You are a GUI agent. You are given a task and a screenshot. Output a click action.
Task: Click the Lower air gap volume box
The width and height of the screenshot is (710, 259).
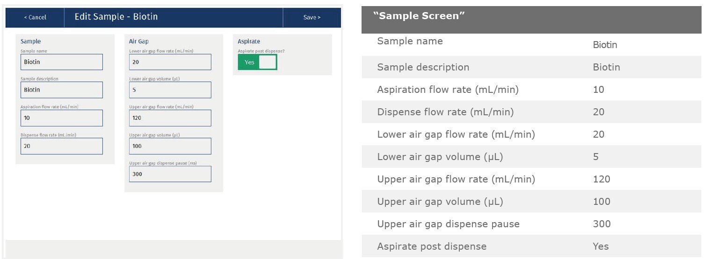(x=170, y=90)
